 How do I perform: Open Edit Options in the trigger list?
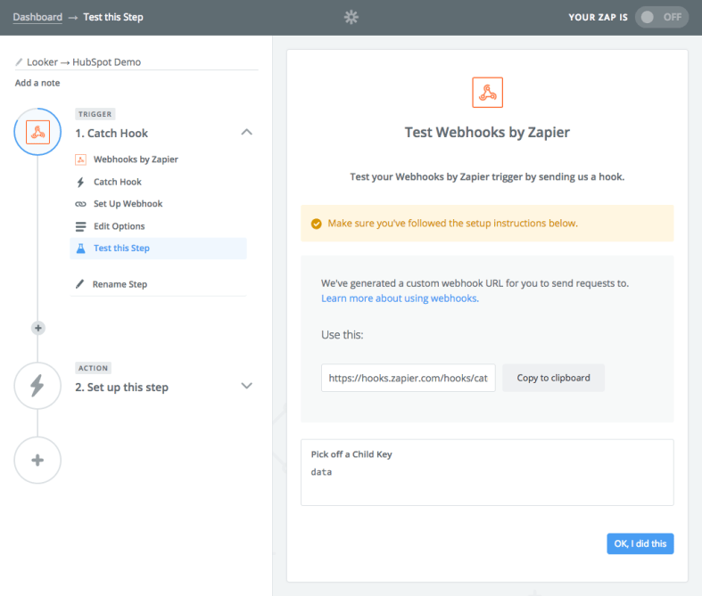pos(119,226)
